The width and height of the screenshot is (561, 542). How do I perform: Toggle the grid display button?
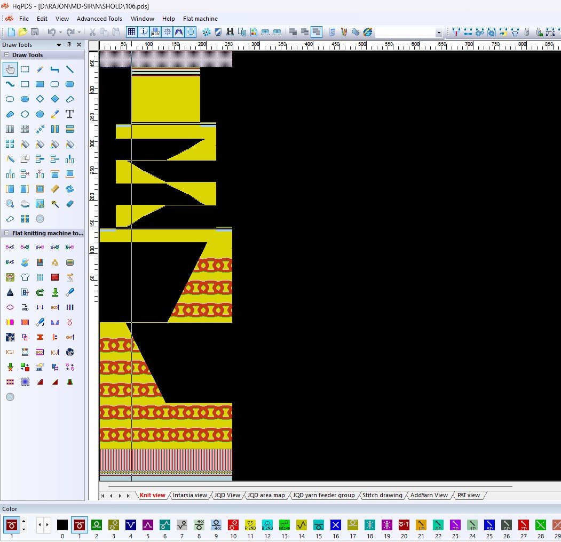point(131,32)
